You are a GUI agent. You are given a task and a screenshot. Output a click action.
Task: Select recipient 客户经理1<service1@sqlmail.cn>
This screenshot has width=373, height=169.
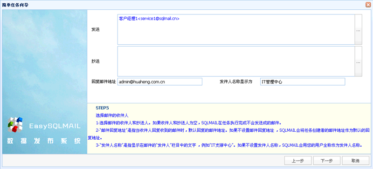point(149,19)
